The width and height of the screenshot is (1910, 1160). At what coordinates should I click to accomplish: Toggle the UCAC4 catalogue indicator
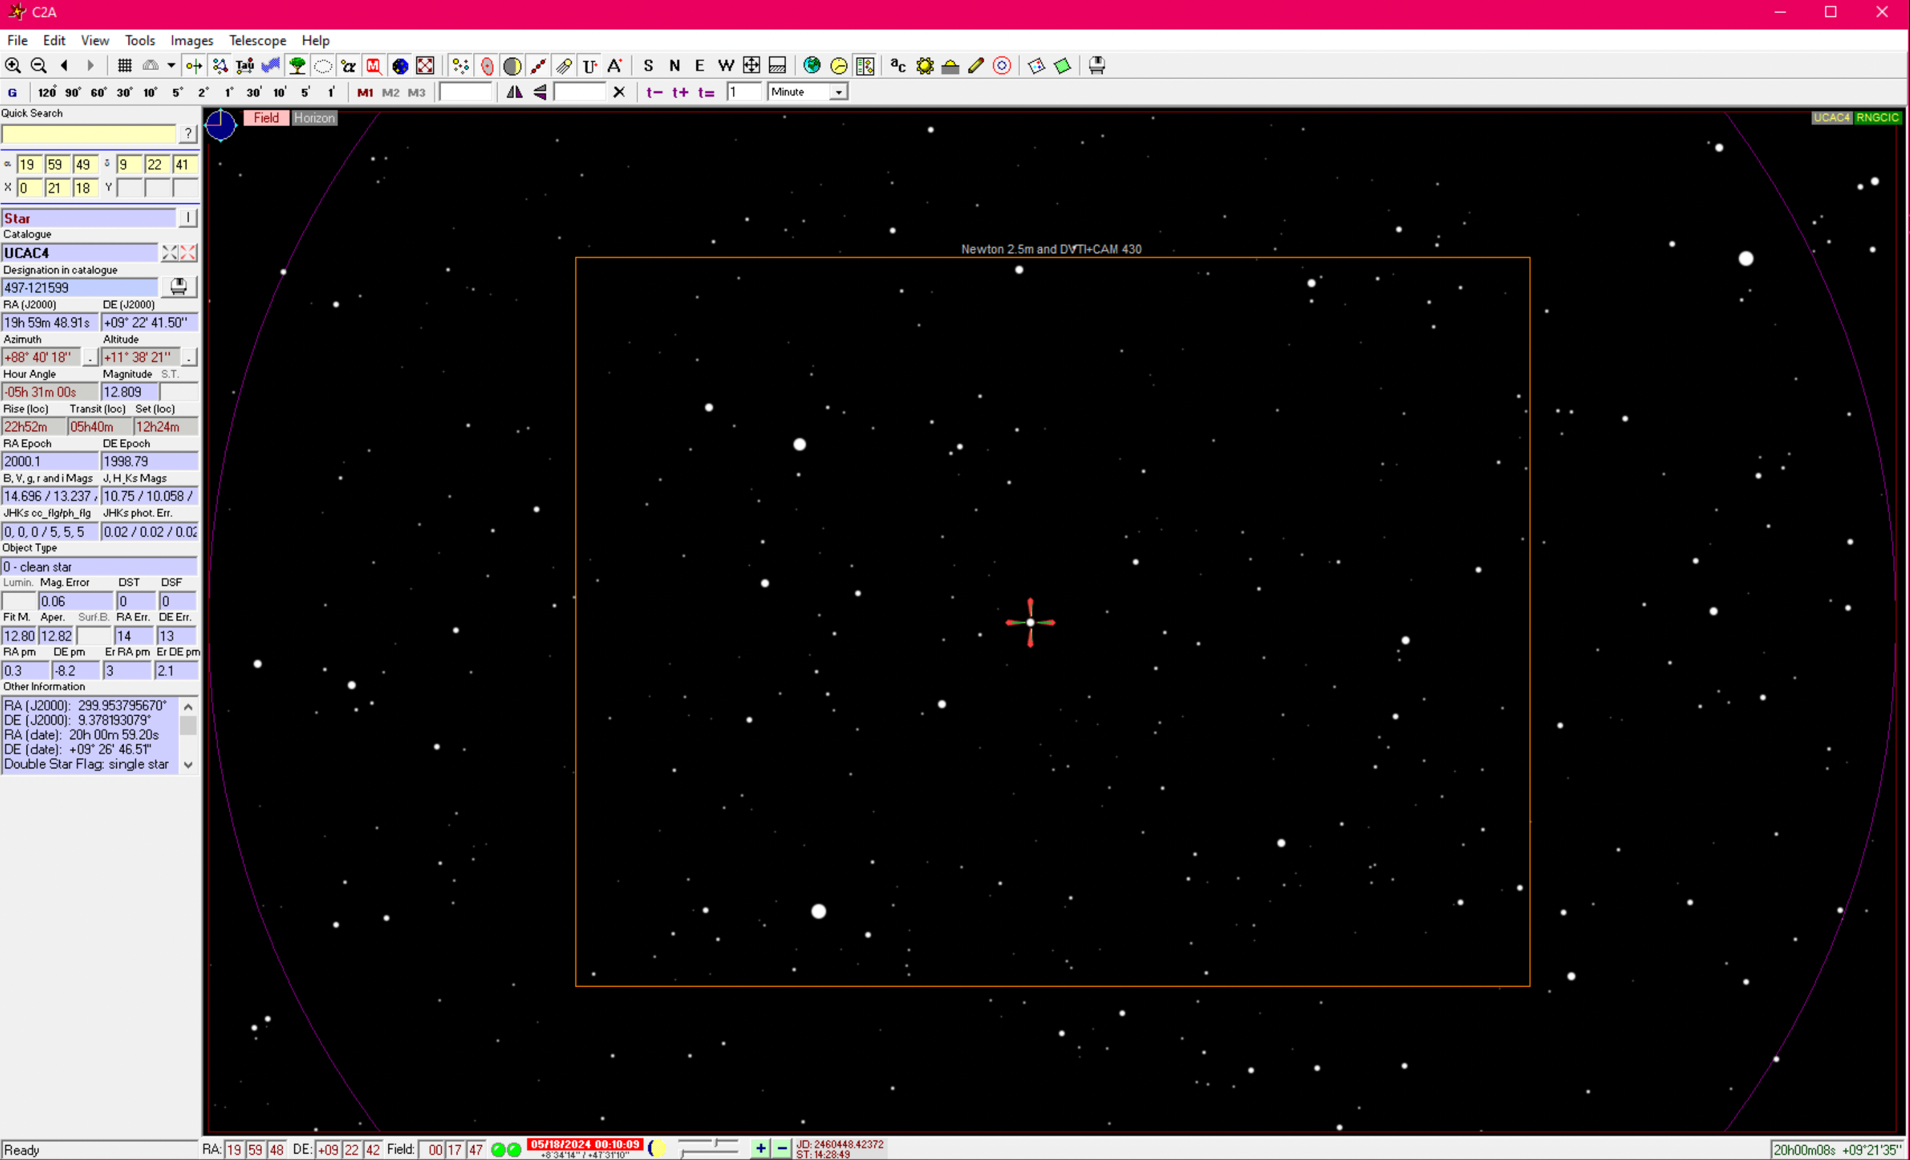(1831, 118)
